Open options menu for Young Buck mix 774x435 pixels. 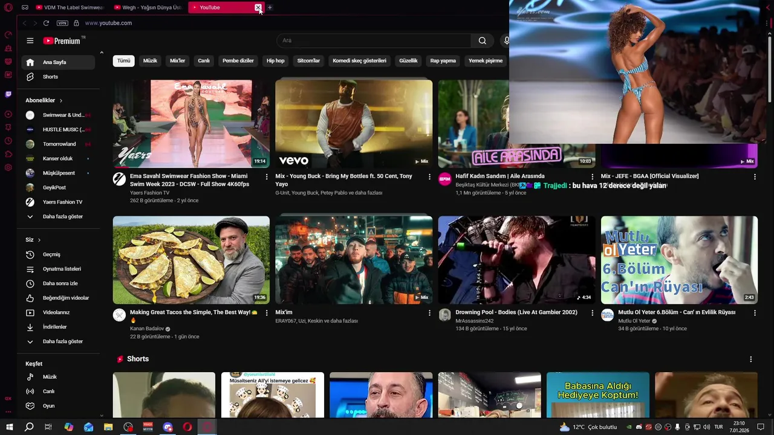429,176
